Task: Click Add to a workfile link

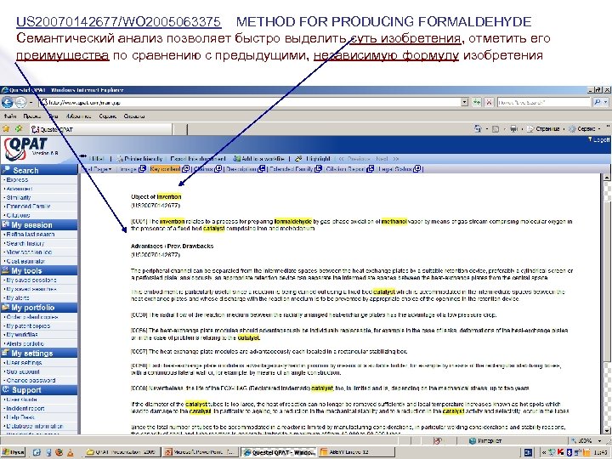Action: point(263,159)
